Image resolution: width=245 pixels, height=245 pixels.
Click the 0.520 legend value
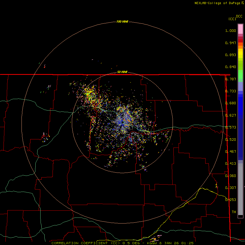231,140
